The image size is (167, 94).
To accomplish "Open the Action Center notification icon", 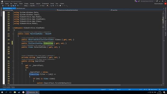I will pyautogui.click(x=164, y=92).
